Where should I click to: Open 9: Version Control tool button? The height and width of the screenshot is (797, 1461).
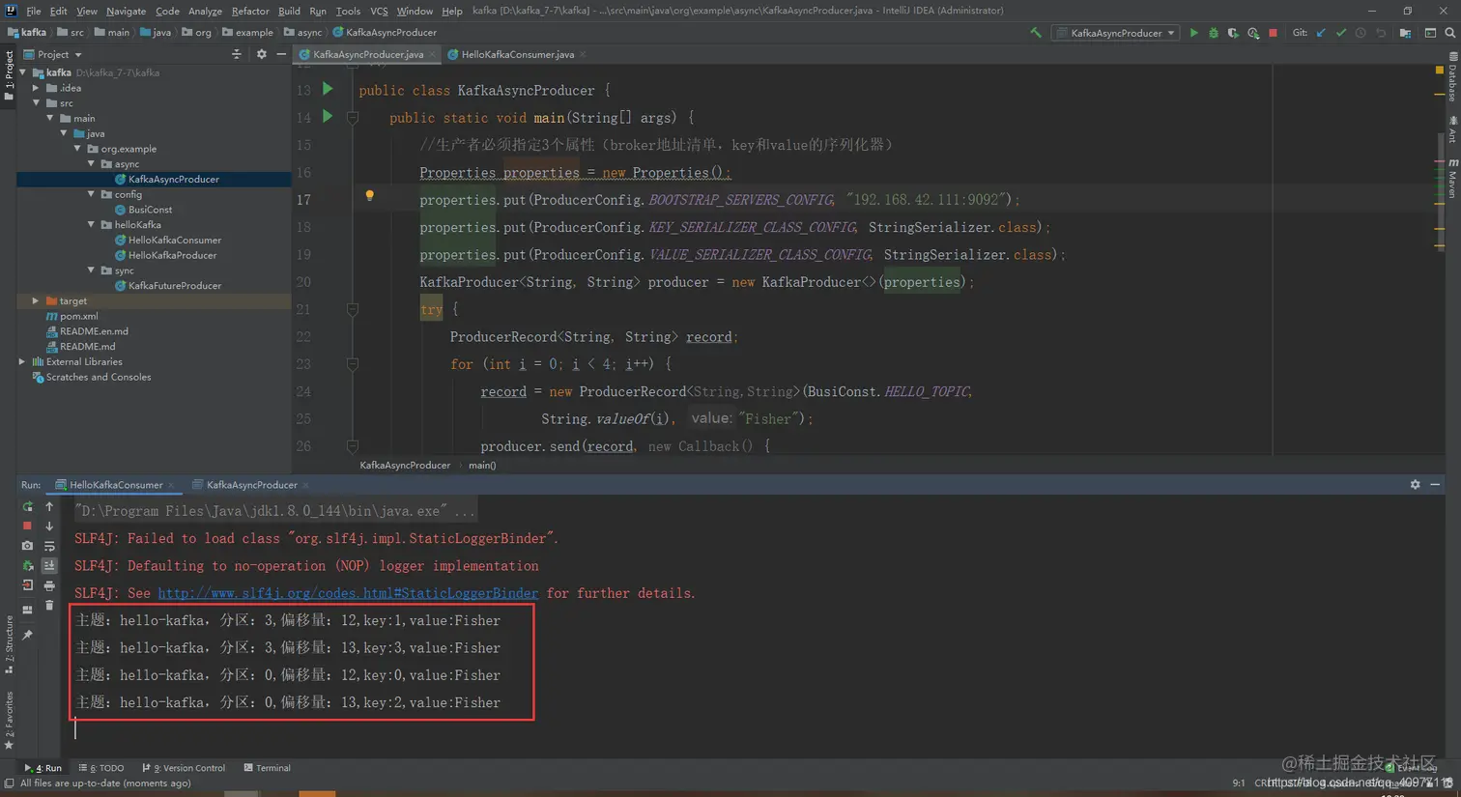tap(184, 768)
